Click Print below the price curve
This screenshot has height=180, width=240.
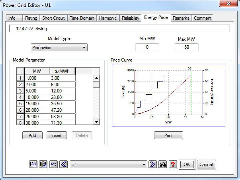pos(168,135)
